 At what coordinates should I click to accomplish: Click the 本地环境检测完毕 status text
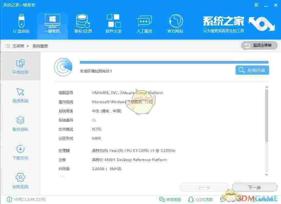96,71
